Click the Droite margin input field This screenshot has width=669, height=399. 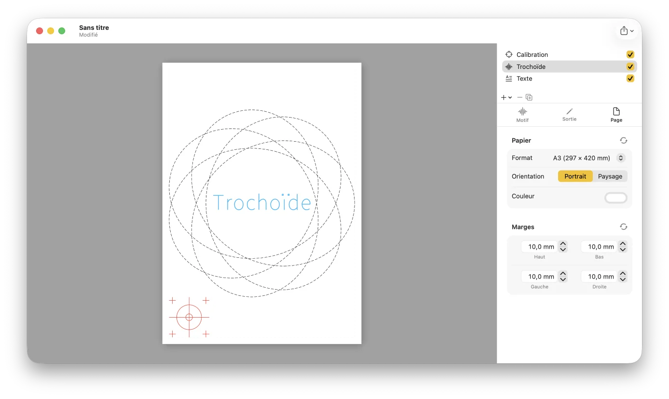599,277
